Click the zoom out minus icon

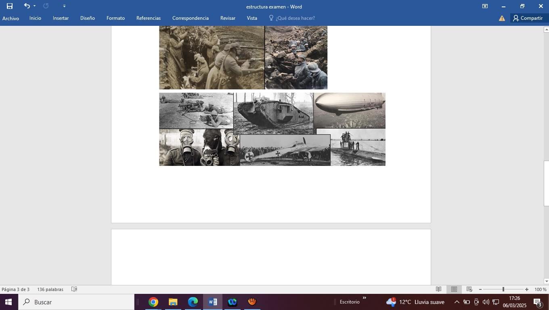480,289
